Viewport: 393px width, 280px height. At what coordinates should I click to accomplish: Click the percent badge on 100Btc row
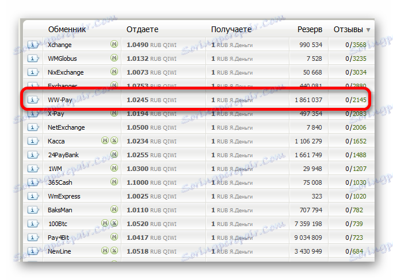[114, 223]
